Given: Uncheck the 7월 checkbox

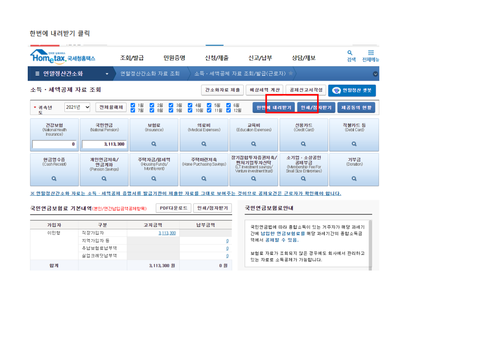Looking at the screenshot, I should pos(133,110).
